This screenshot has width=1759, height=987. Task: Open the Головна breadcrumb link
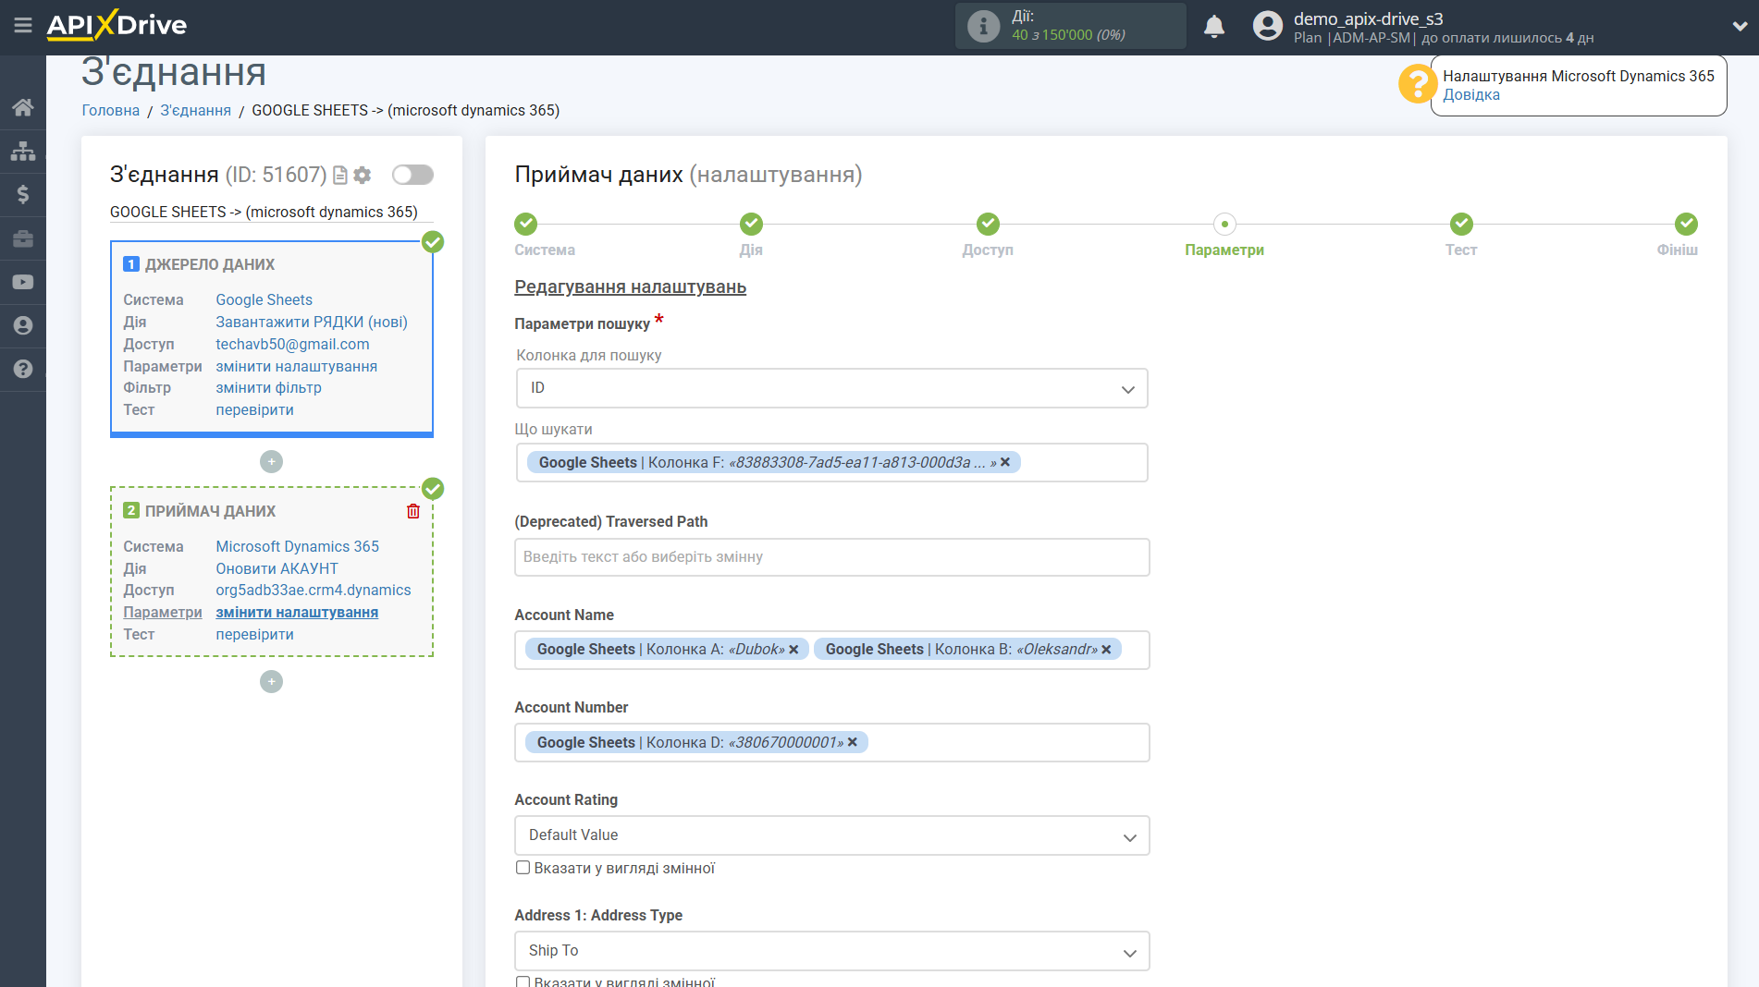110,110
